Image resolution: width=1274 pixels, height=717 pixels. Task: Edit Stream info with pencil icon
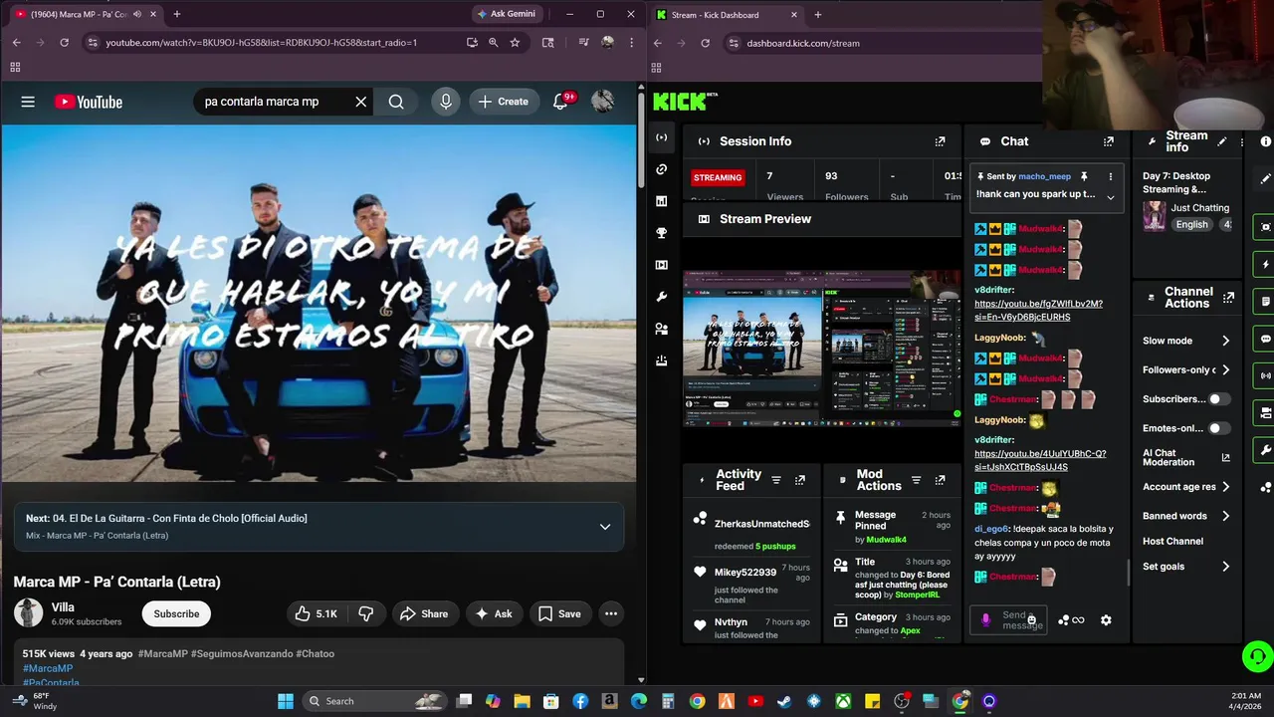click(x=1222, y=141)
